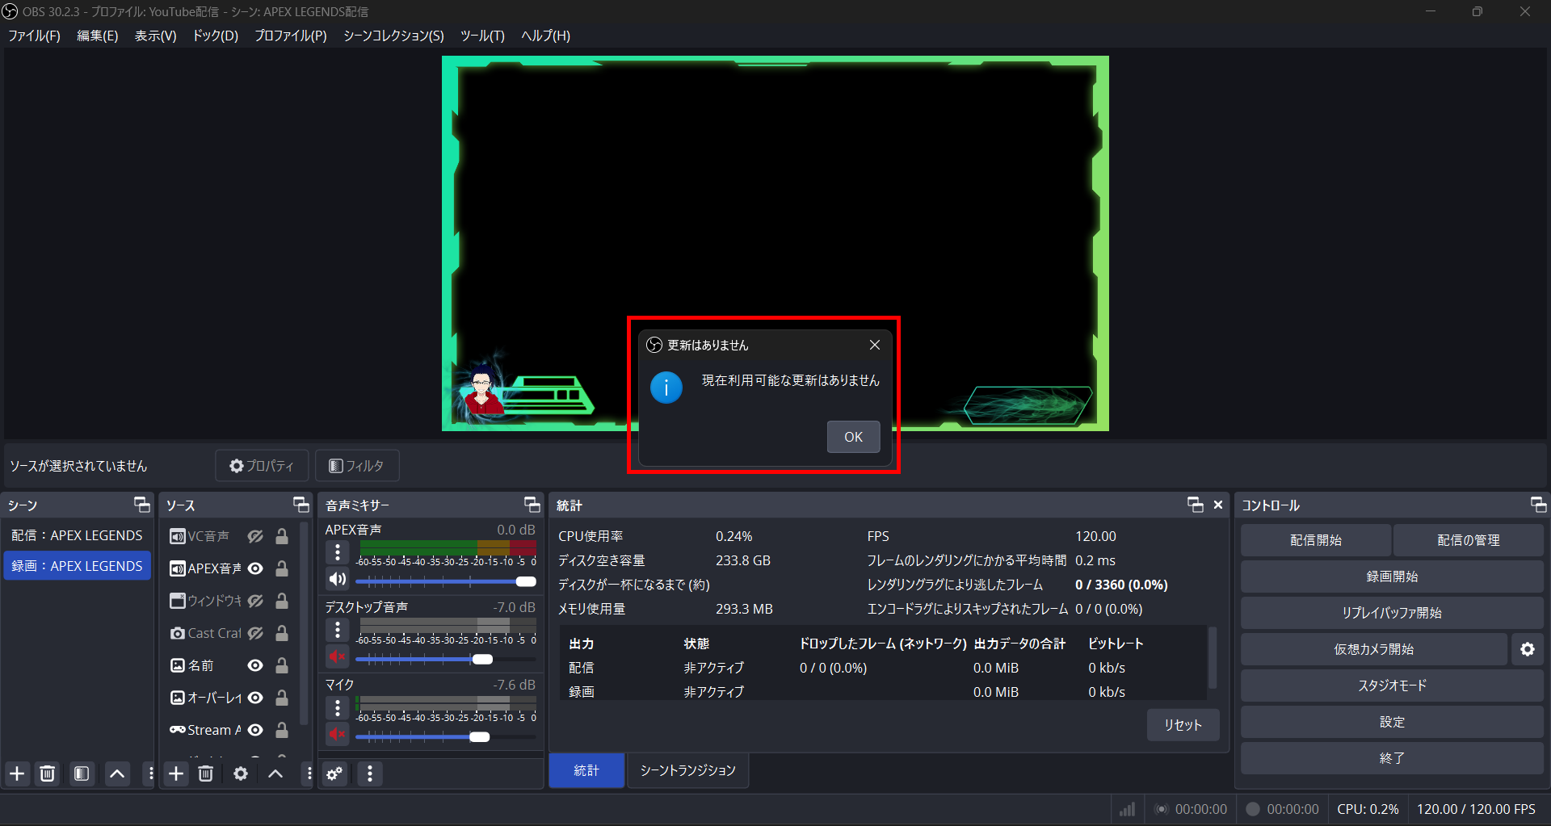Open sources toolbar more options menu
This screenshot has width=1551, height=826.
coord(309,774)
